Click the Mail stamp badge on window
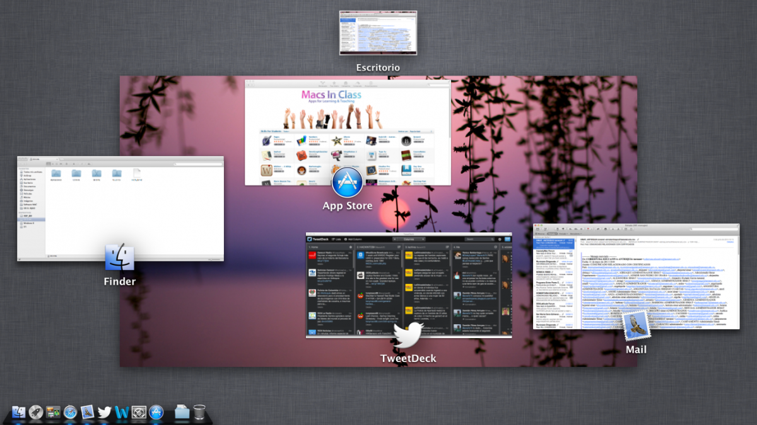This screenshot has width=757, height=425. [x=637, y=326]
